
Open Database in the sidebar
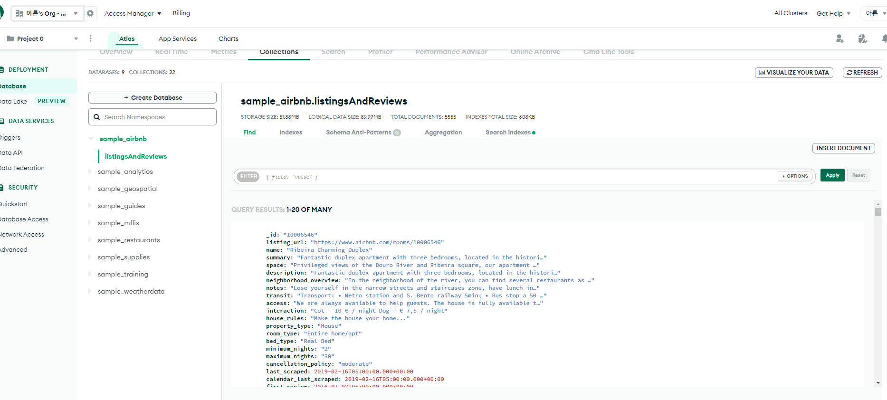tap(13, 86)
